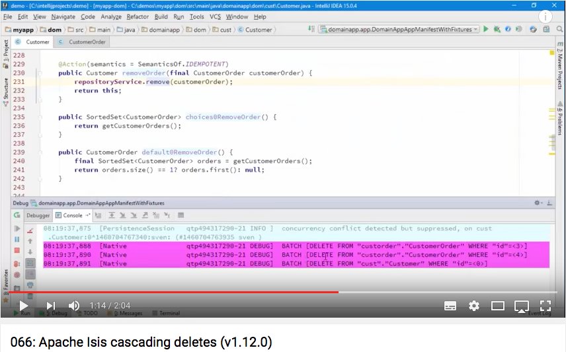Click the Customer class breadcrumb

pos(255,30)
